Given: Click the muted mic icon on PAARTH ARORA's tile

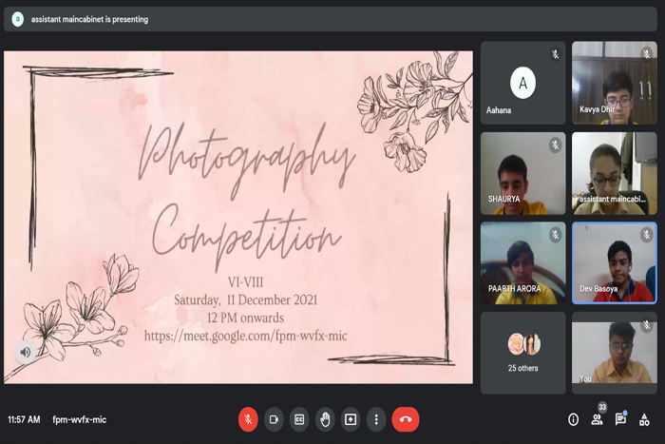Looking at the screenshot, I should click(x=555, y=235).
